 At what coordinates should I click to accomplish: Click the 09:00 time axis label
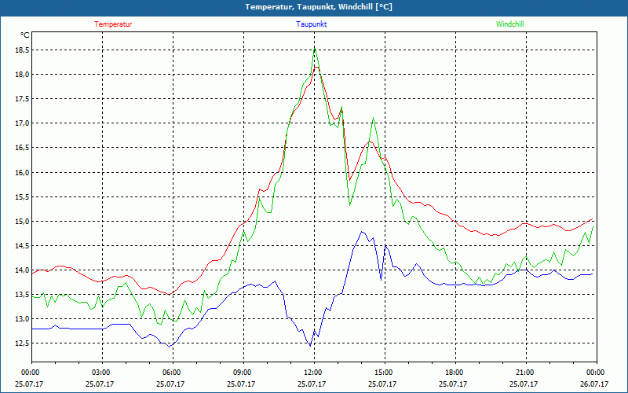tap(243, 373)
